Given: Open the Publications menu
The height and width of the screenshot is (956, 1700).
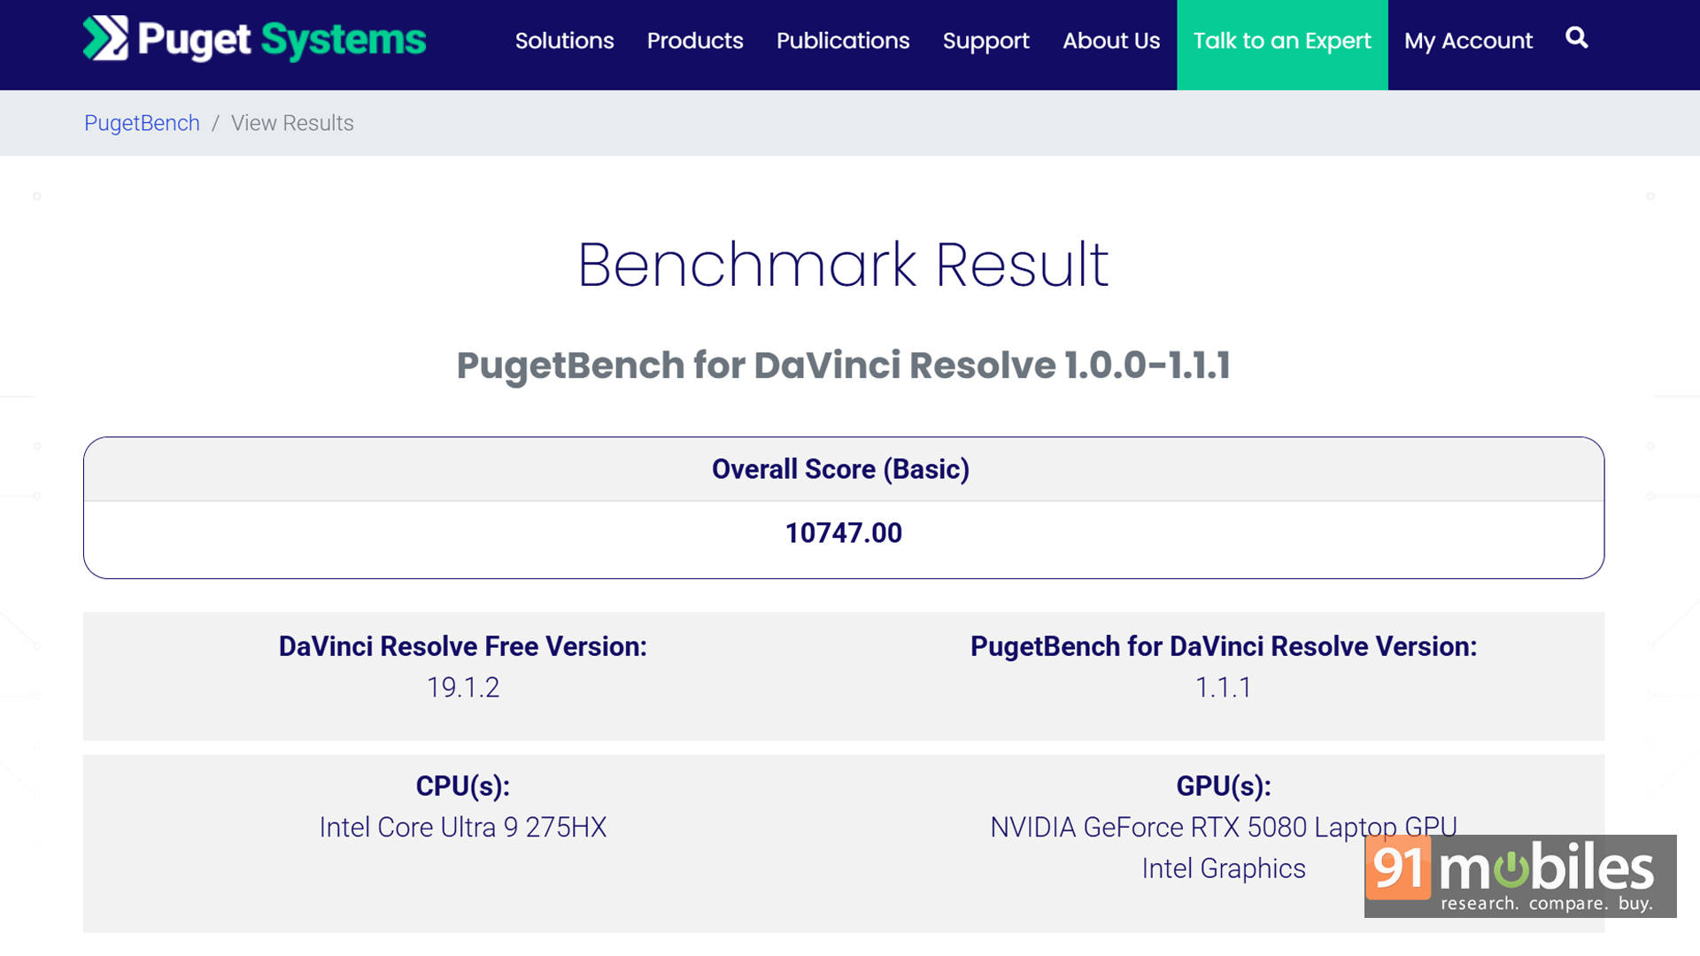Looking at the screenshot, I should (x=843, y=41).
